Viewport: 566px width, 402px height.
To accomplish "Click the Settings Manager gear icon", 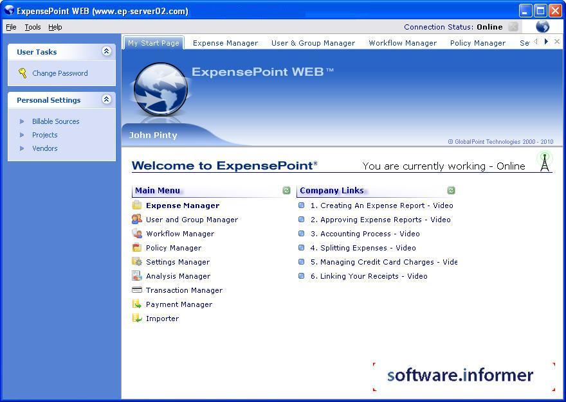I will (x=137, y=262).
